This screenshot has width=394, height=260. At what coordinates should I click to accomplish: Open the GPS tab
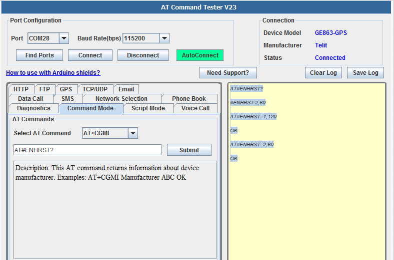66,89
